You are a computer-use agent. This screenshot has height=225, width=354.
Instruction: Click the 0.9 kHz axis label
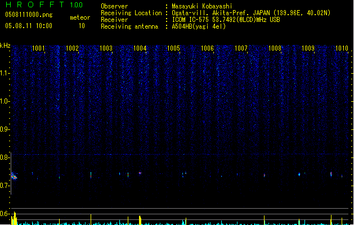click(x=5, y=129)
